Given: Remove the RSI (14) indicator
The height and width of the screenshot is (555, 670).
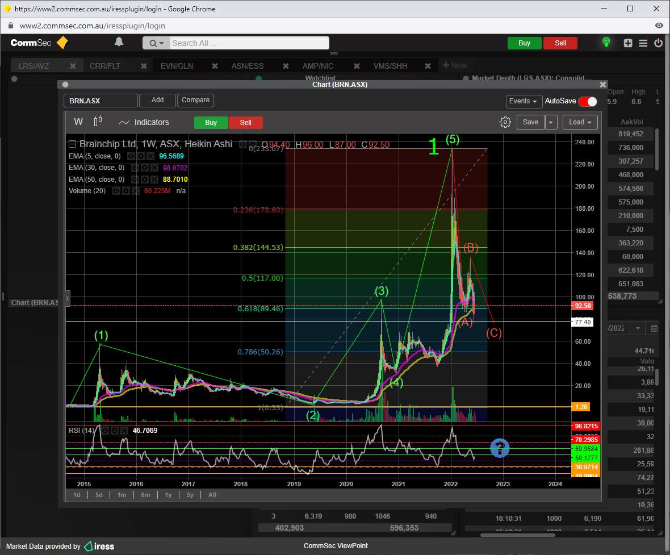Looking at the screenshot, I should pyautogui.click(x=124, y=431).
